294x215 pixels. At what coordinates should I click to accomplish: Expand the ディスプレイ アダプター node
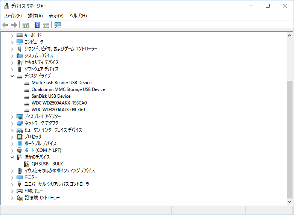point(12,117)
